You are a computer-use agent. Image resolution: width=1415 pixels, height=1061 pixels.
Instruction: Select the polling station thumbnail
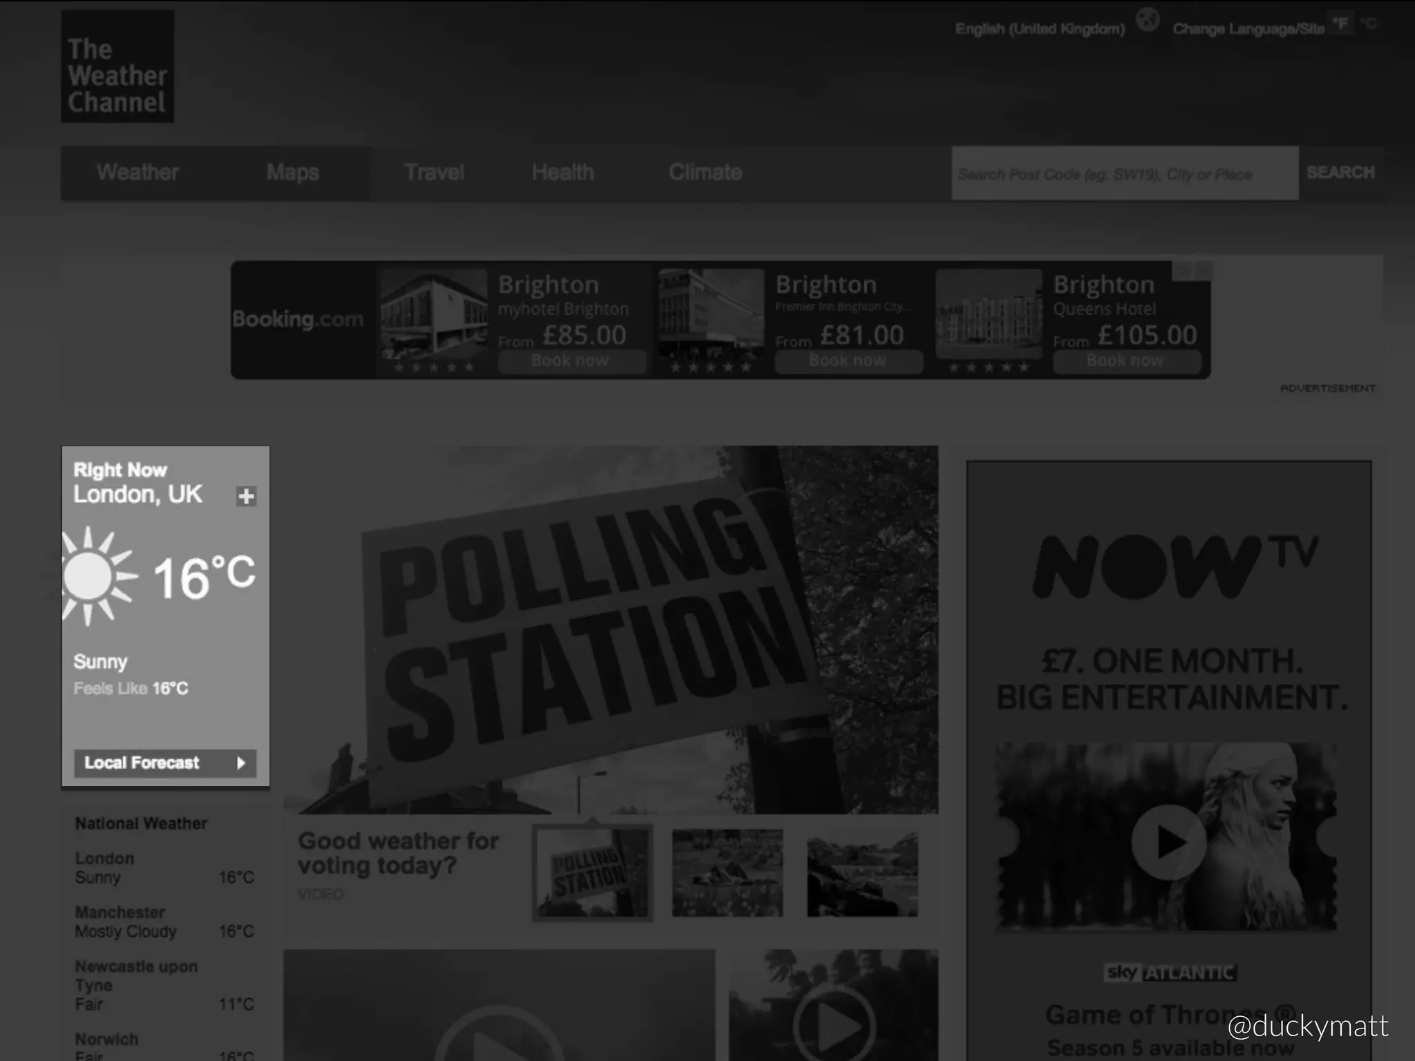592,873
